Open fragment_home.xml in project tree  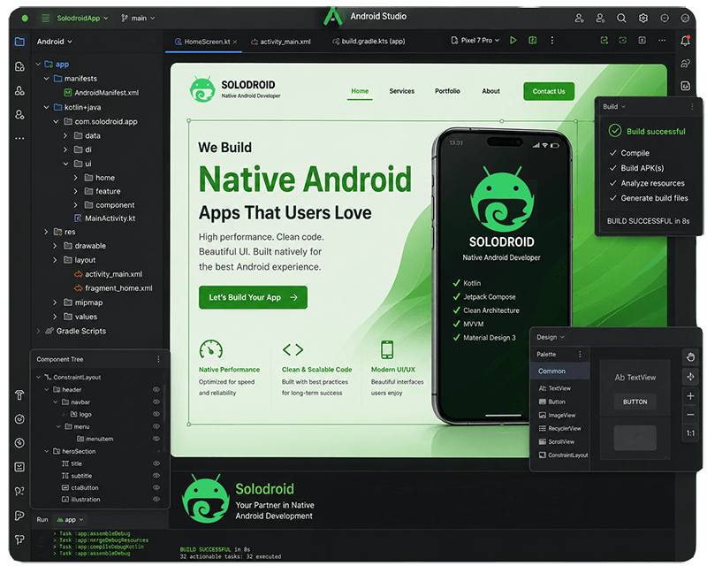113,288
